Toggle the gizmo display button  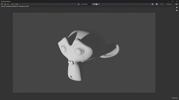click(x=152, y=4)
